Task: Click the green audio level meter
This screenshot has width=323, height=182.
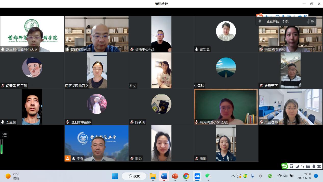Action: pos(2,147)
